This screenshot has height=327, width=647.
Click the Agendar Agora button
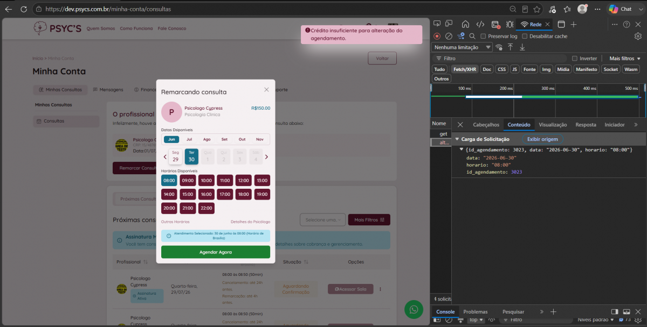[216, 252]
